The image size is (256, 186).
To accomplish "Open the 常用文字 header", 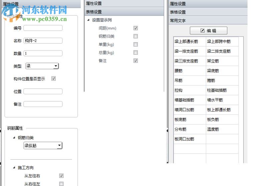I will 208,21.
